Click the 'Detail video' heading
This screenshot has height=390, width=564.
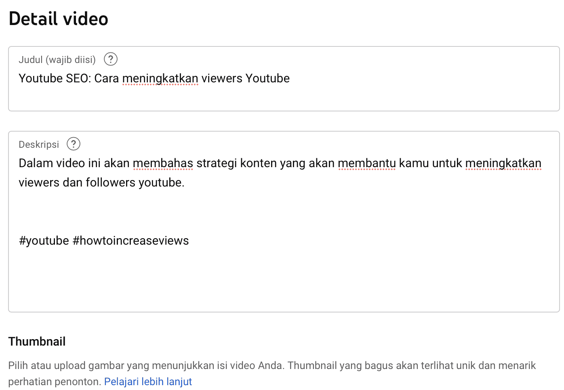59,19
